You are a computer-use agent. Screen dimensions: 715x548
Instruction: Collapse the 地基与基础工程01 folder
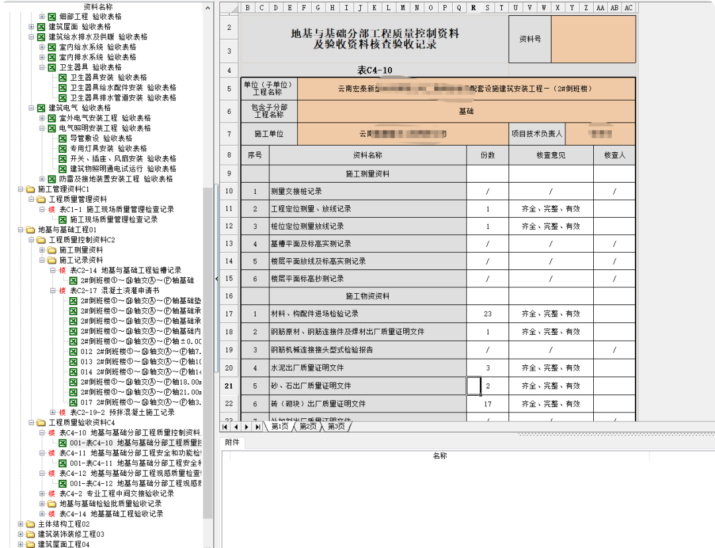coord(21,230)
